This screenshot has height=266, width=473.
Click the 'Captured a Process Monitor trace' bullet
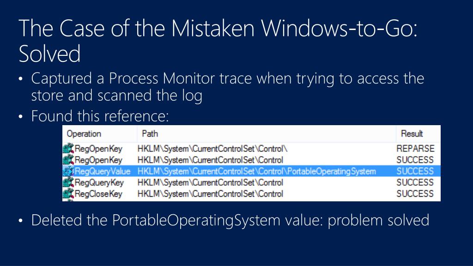point(228,87)
